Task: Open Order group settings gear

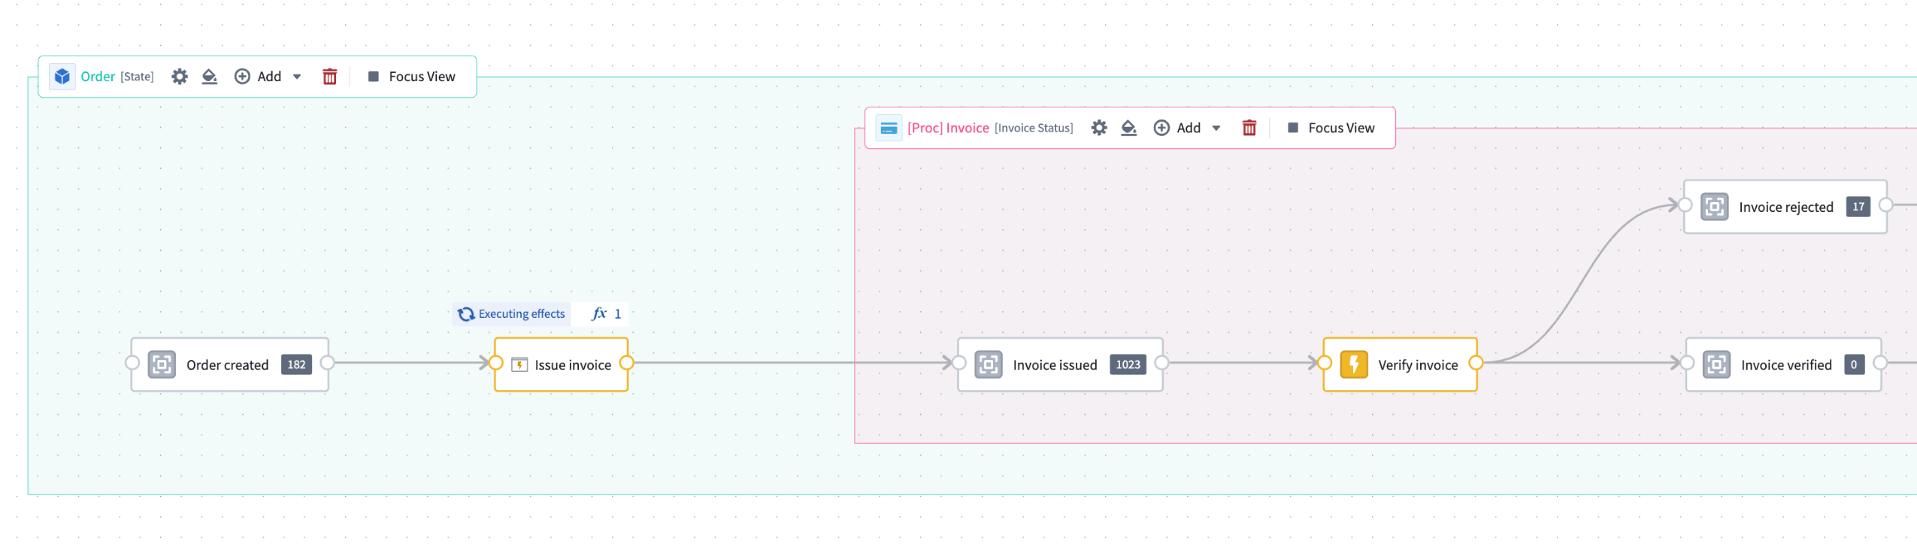Action: click(179, 77)
